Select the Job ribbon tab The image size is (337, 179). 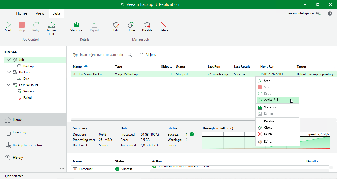(56, 13)
